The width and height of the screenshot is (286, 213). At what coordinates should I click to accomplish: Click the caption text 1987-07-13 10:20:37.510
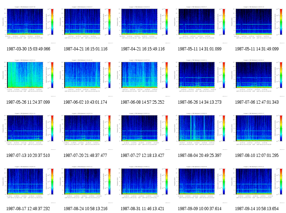click(28, 155)
